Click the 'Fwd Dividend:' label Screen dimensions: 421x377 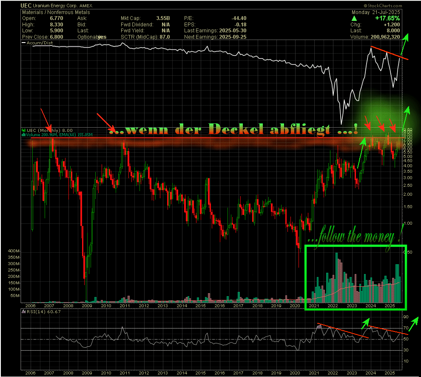[137, 24]
